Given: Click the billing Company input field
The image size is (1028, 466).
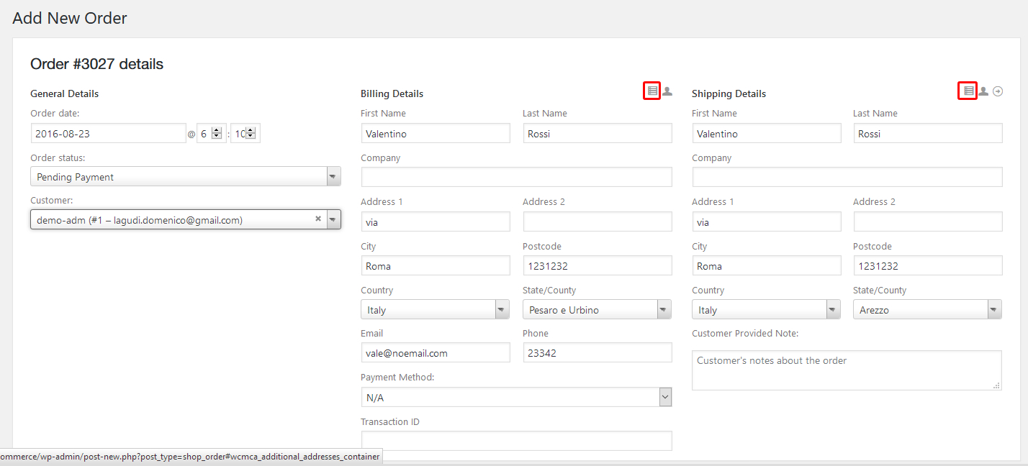Looking at the screenshot, I should click(516, 178).
